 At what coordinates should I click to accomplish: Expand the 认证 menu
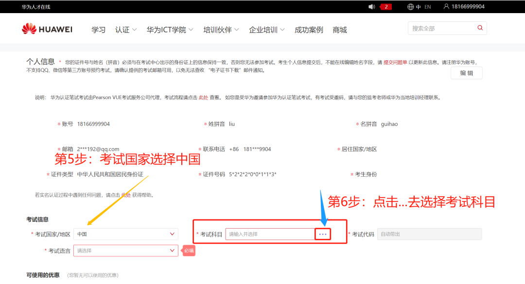coord(125,30)
